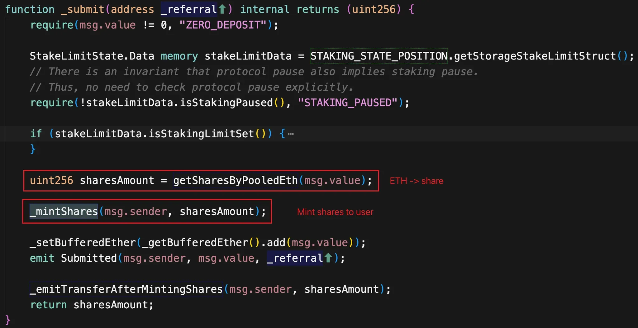Click stakeLimitData in its declaration line
This screenshot has height=328, width=638.
coord(248,56)
